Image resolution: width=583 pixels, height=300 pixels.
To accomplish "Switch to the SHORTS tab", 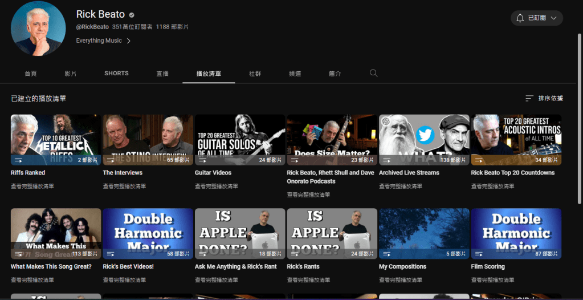I will pyautogui.click(x=116, y=74).
